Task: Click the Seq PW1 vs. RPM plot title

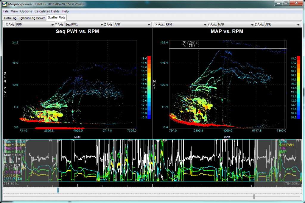Action: pyautogui.click(x=77, y=31)
